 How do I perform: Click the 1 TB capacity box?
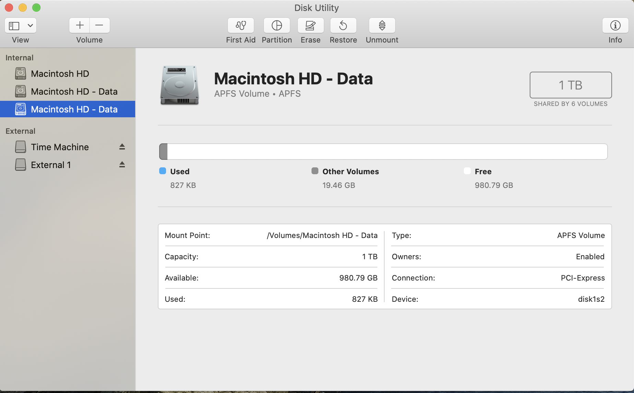pos(571,85)
